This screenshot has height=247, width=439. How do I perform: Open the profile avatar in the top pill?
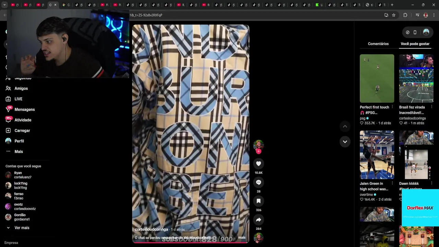pos(426,32)
